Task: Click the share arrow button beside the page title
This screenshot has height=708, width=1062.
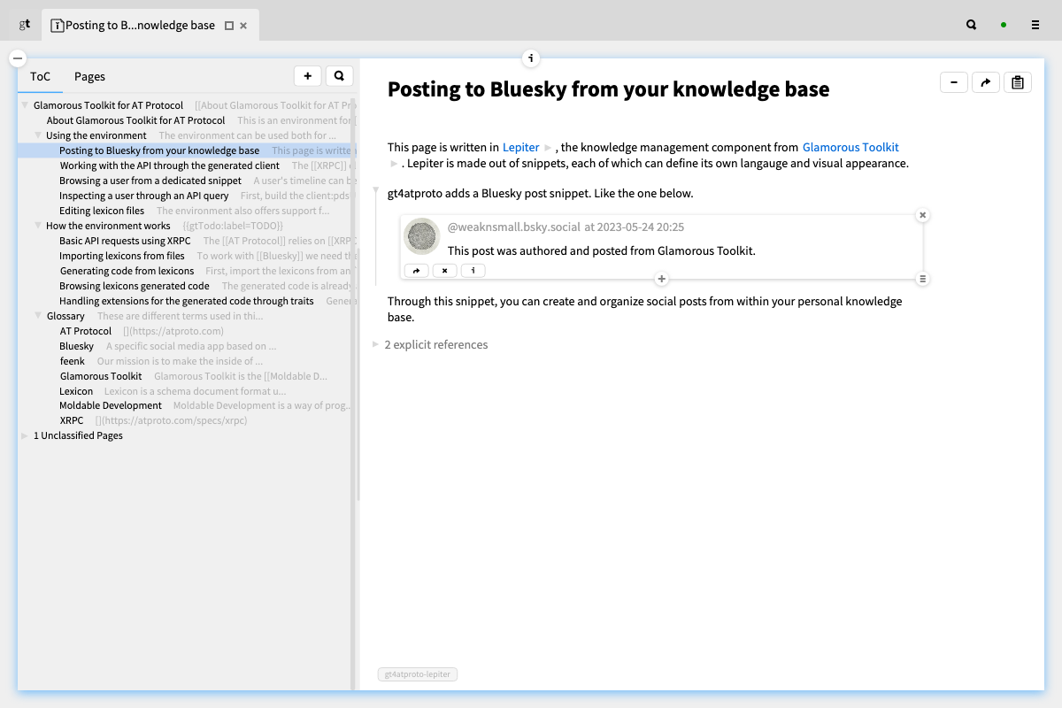Action: tap(985, 82)
